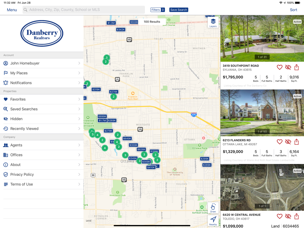Click the Danberry Realtors logo
Screen dimensions: 304x228
coord(42,33)
